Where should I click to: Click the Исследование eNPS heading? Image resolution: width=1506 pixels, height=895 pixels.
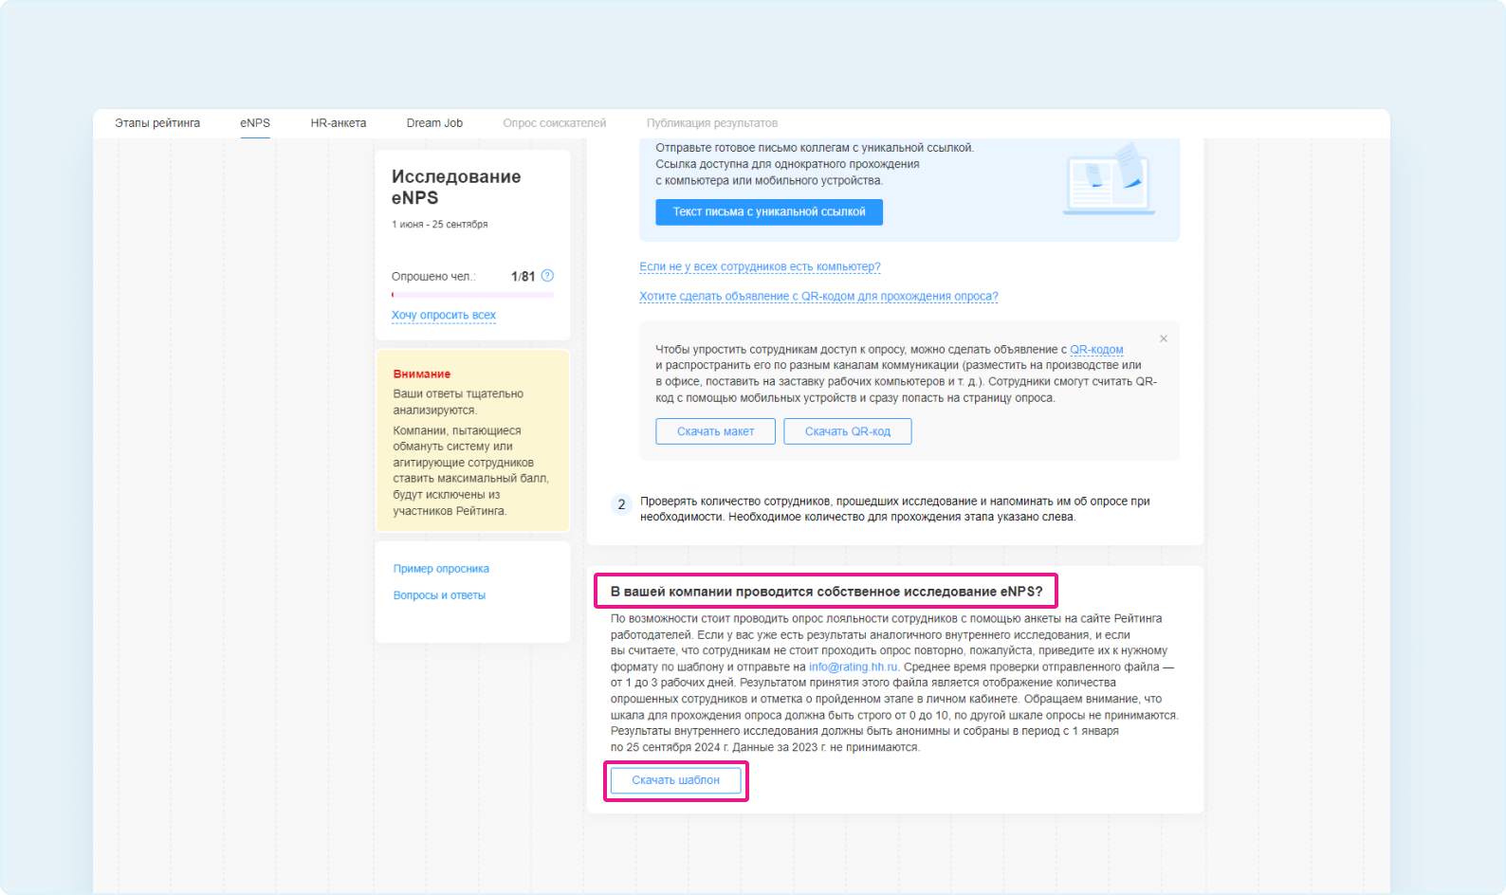click(x=456, y=188)
